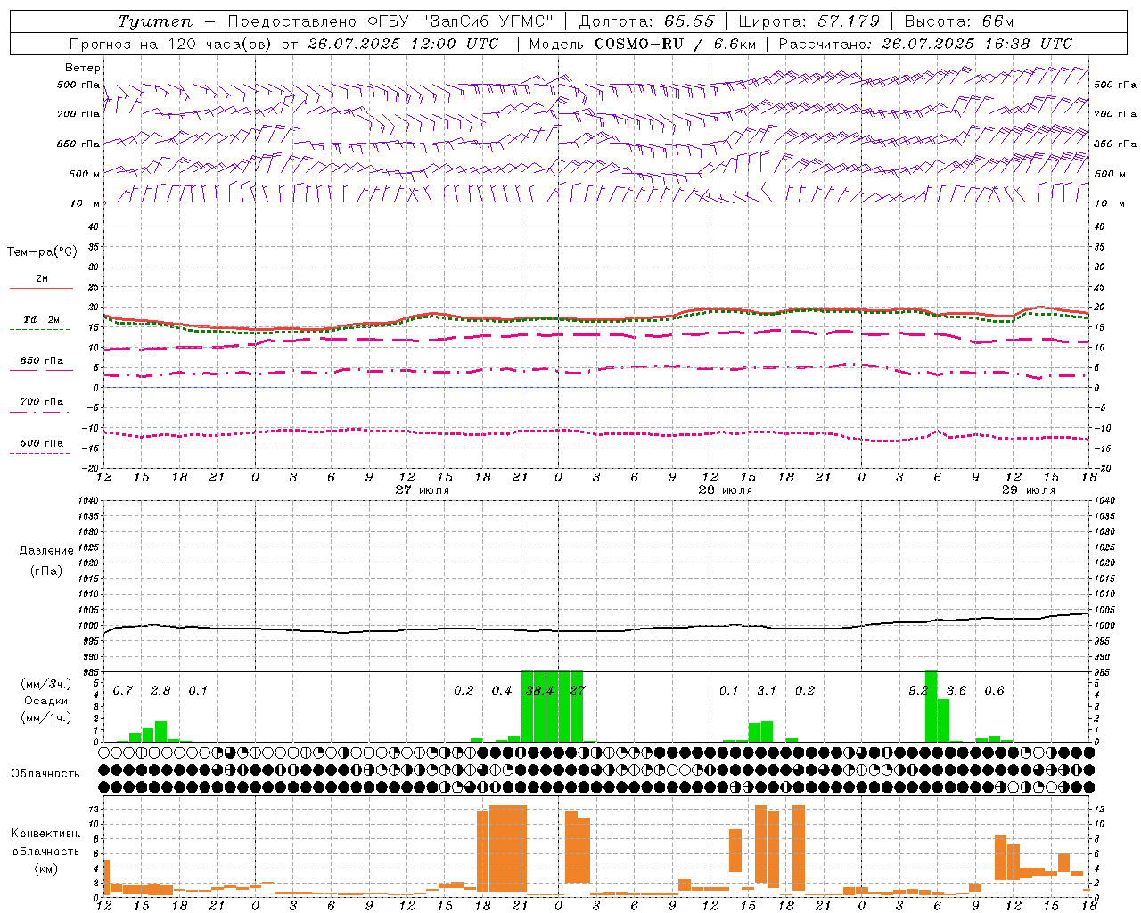
Task: Click the 'Td 2м' dew point legend entry
Action: [42, 319]
